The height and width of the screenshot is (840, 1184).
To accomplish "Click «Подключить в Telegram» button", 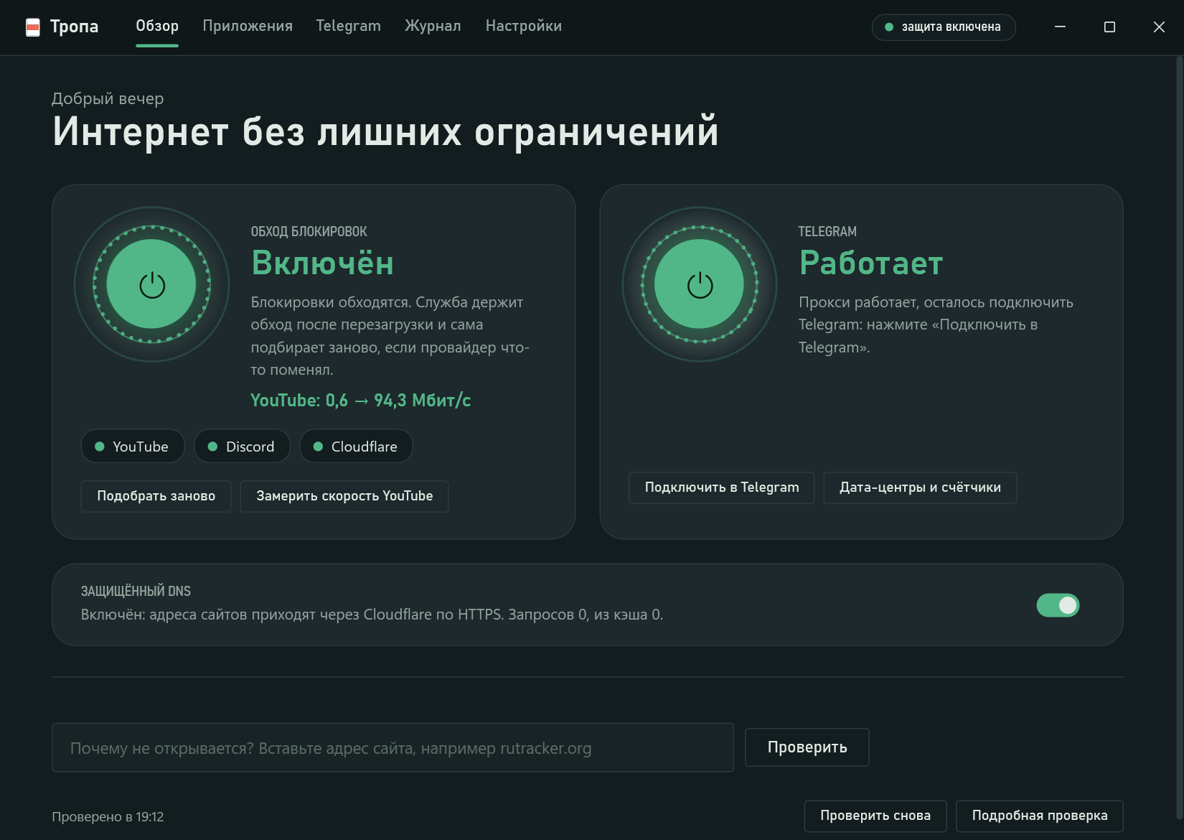I will (722, 487).
